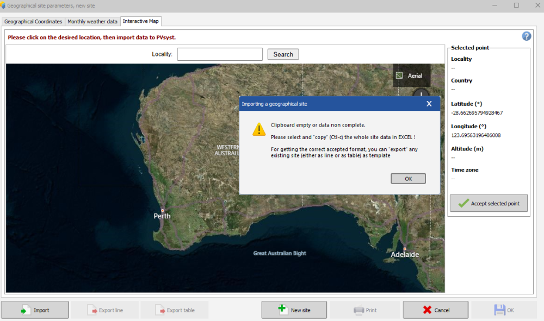Image resolution: width=544 pixels, height=321 pixels.
Task: Open the help question mark icon
Action: click(526, 36)
